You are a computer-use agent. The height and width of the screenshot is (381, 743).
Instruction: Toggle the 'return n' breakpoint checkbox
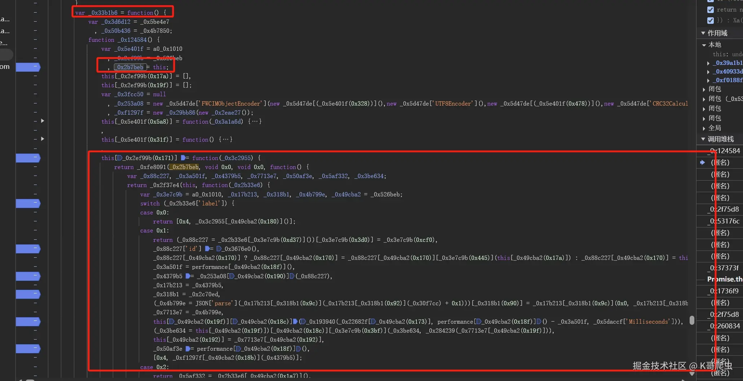(x=711, y=10)
